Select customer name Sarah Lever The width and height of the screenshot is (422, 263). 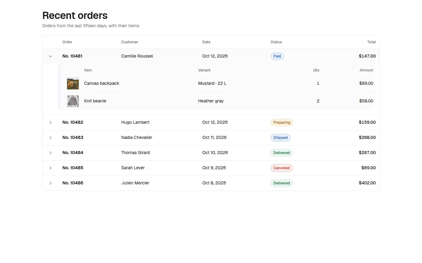click(133, 168)
